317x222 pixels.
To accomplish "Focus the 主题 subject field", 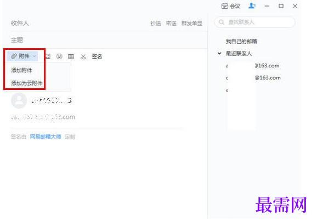I will (x=109, y=40).
